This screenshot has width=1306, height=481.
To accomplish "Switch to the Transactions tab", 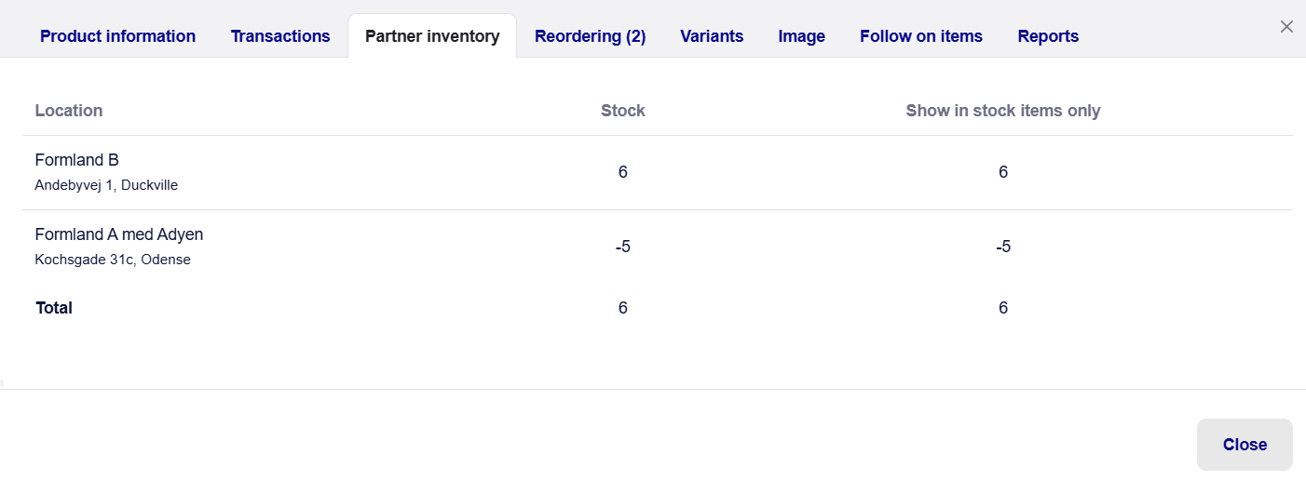I will pos(280,36).
